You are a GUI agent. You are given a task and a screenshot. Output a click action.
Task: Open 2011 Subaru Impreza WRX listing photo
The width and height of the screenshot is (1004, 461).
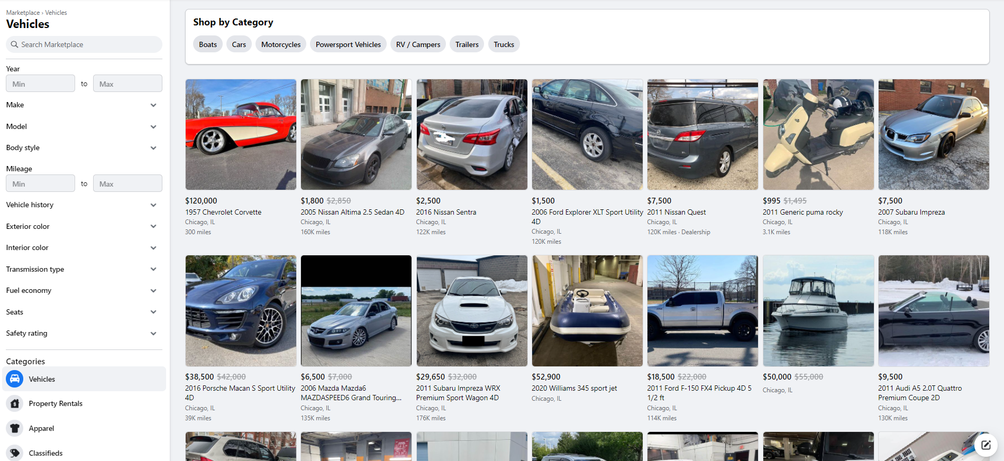[472, 311]
